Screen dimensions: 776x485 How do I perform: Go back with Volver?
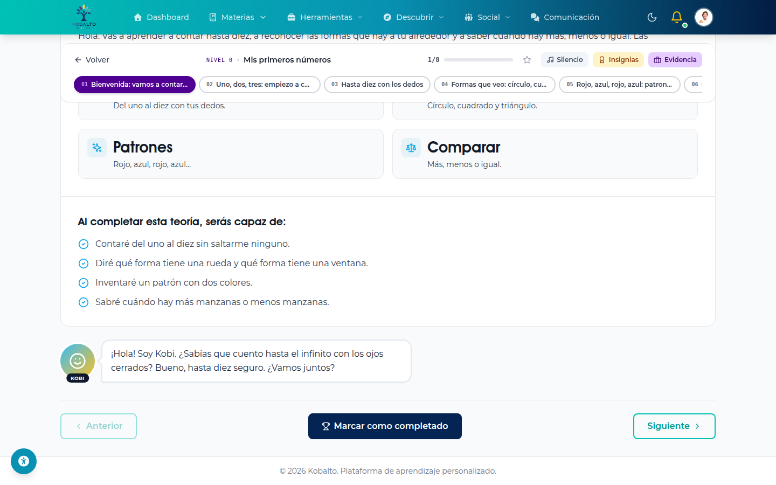(x=92, y=60)
